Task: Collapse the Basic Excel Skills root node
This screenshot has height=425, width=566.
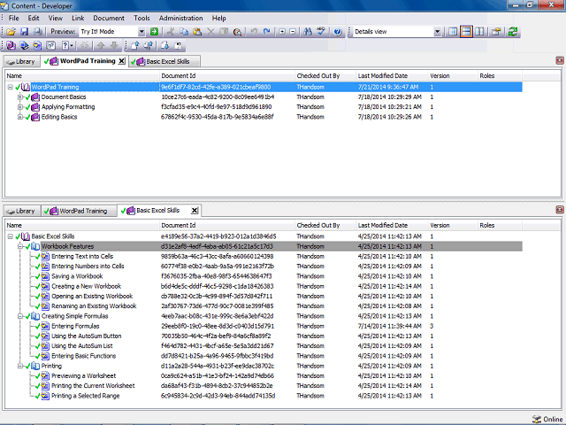Action: click(x=11, y=236)
